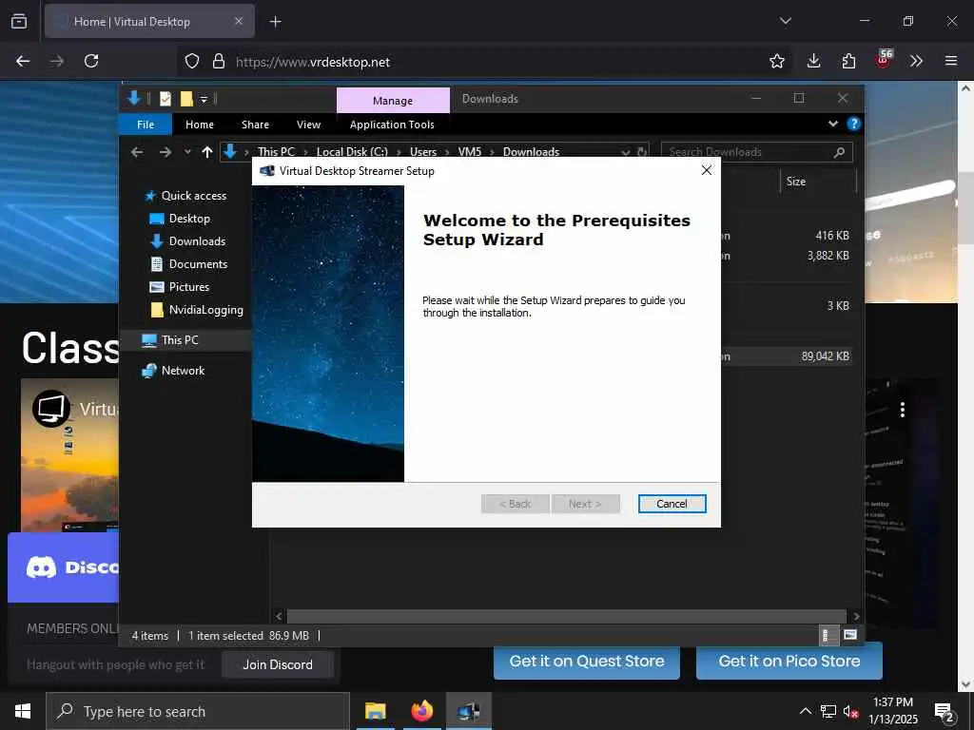Open the Share ribbon tab in Explorer
Image resolution: width=974 pixels, height=730 pixels.
coord(255,125)
